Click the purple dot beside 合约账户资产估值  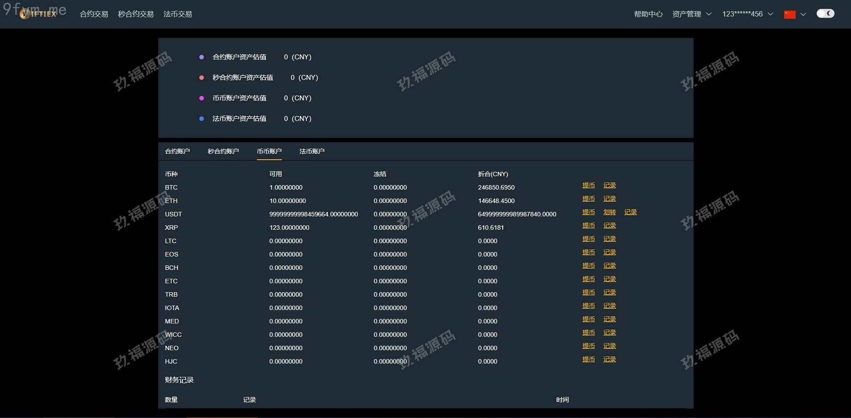pos(202,57)
